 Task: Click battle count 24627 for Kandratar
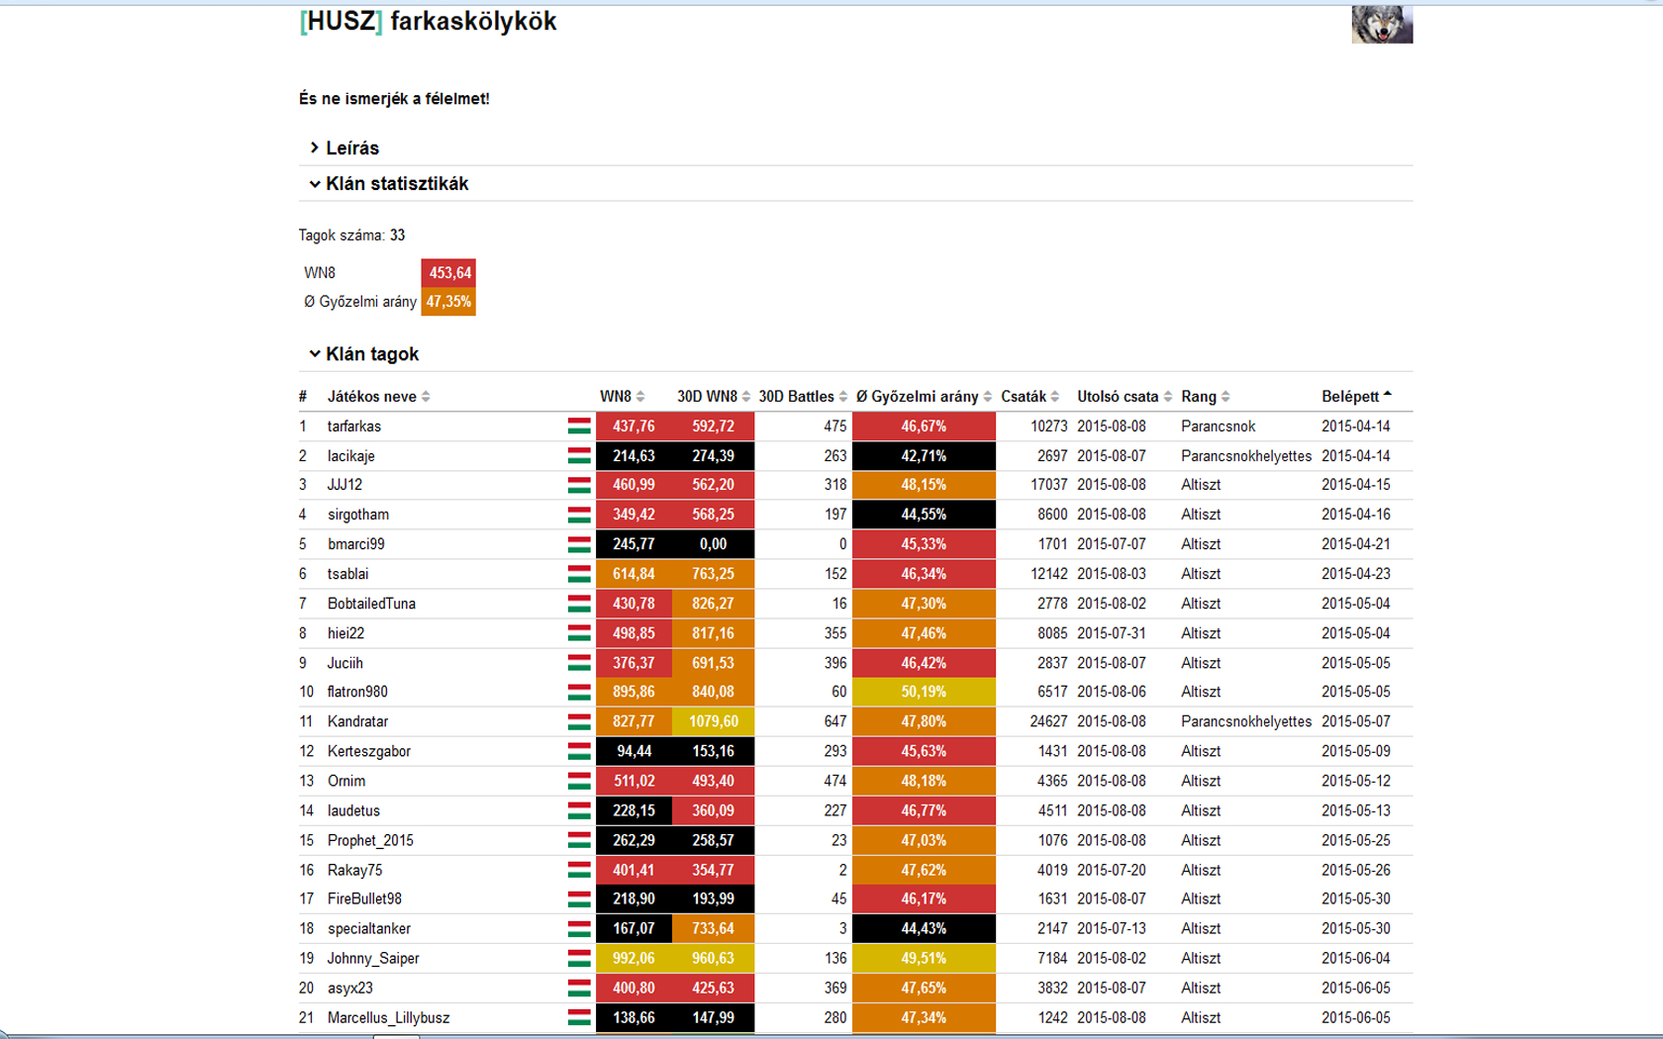point(1048,721)
